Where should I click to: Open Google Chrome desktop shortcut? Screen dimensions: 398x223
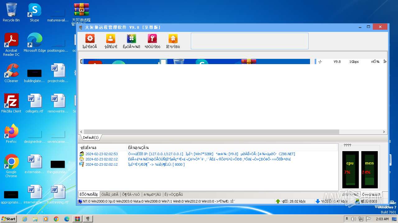(11, 166)
